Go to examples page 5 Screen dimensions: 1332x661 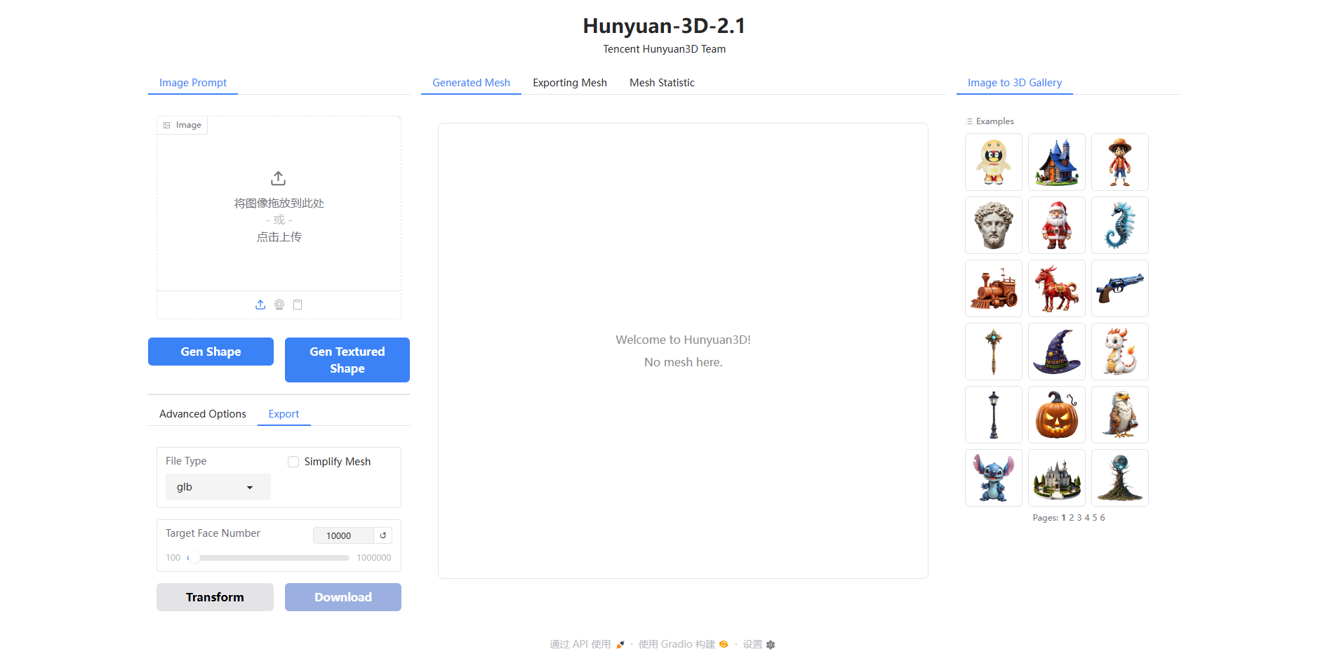point(1095,518)
